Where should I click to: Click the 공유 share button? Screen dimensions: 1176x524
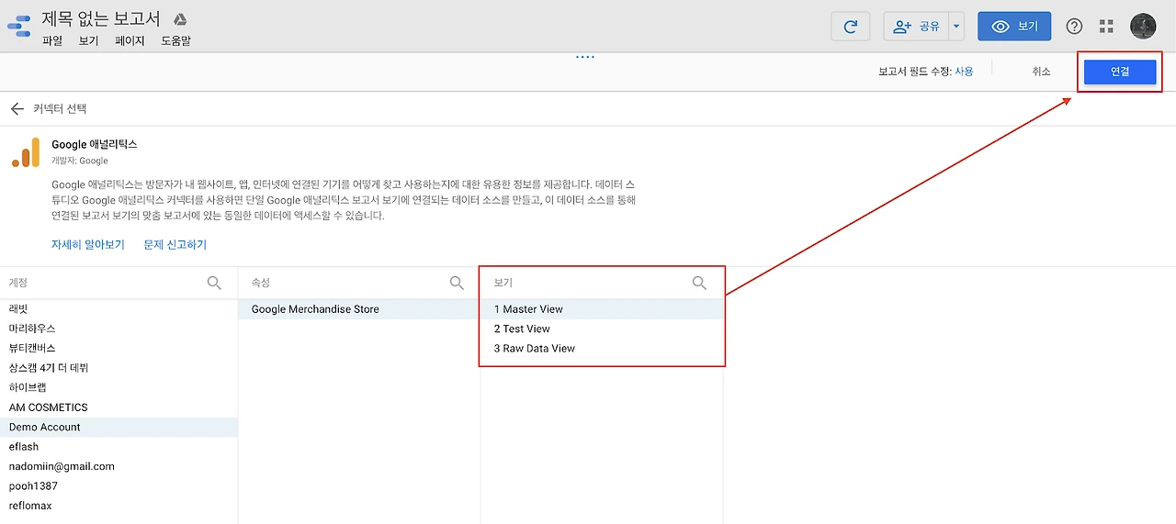[916, 27]
